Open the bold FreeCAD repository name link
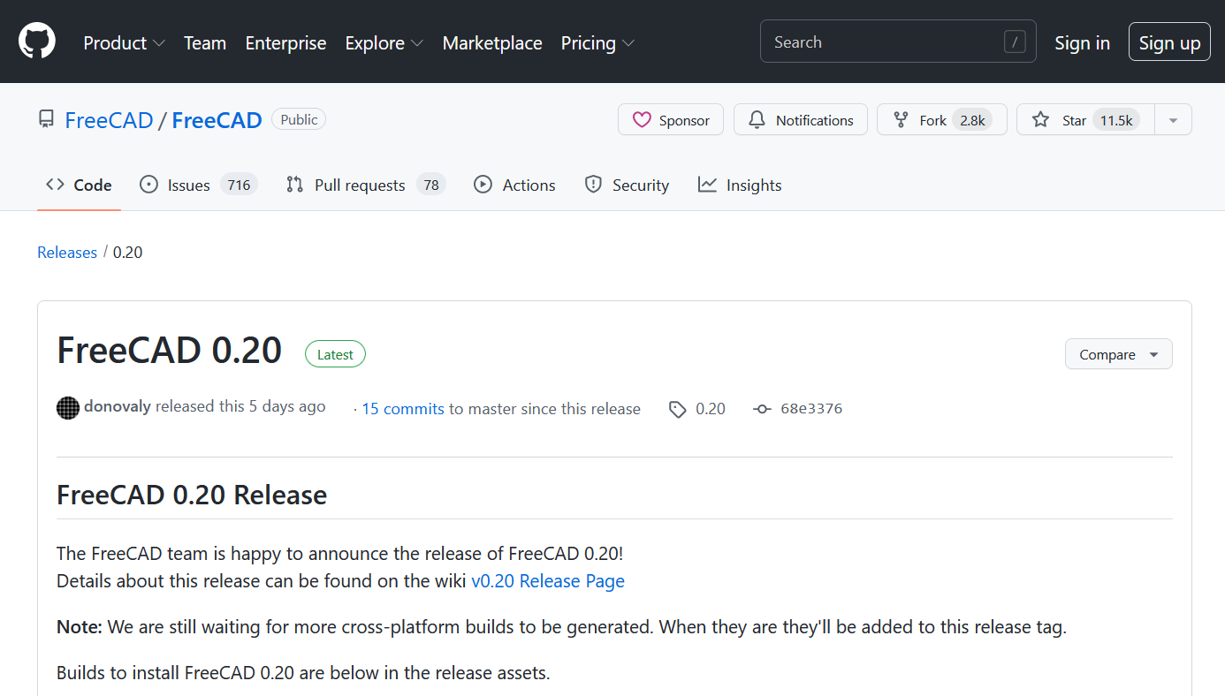Screen dimensions: 1225x696 (x=217, y=120)
